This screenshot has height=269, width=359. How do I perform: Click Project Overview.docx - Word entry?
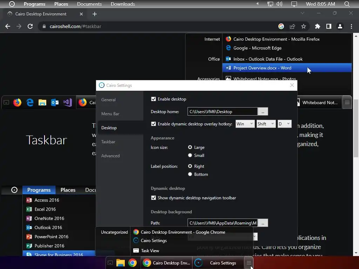[x=287, y=68]
